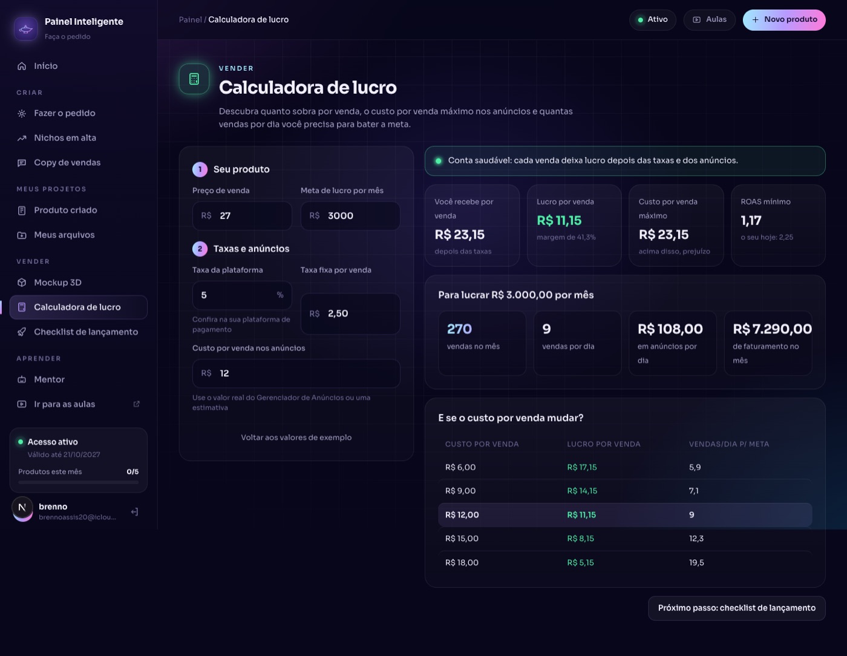
Task: Click the brenno user avatar
Action: tap(22, 509)
